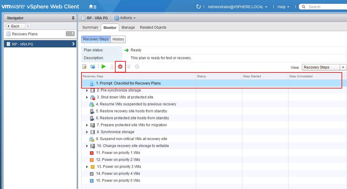Open the Administrator account dropdown
The width and height of the screenshot is (347, 189).
point(237,7)
